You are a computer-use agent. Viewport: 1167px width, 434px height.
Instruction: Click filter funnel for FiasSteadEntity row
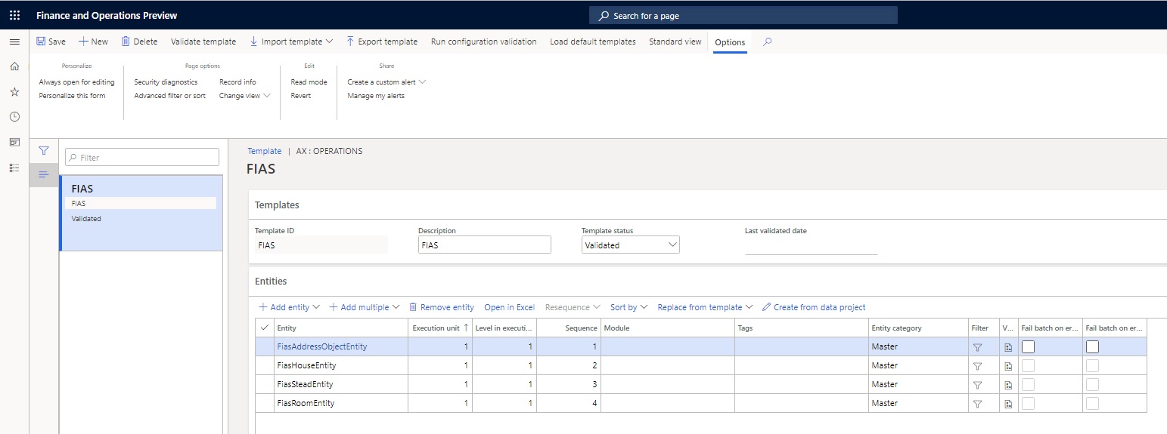point(977,385)
